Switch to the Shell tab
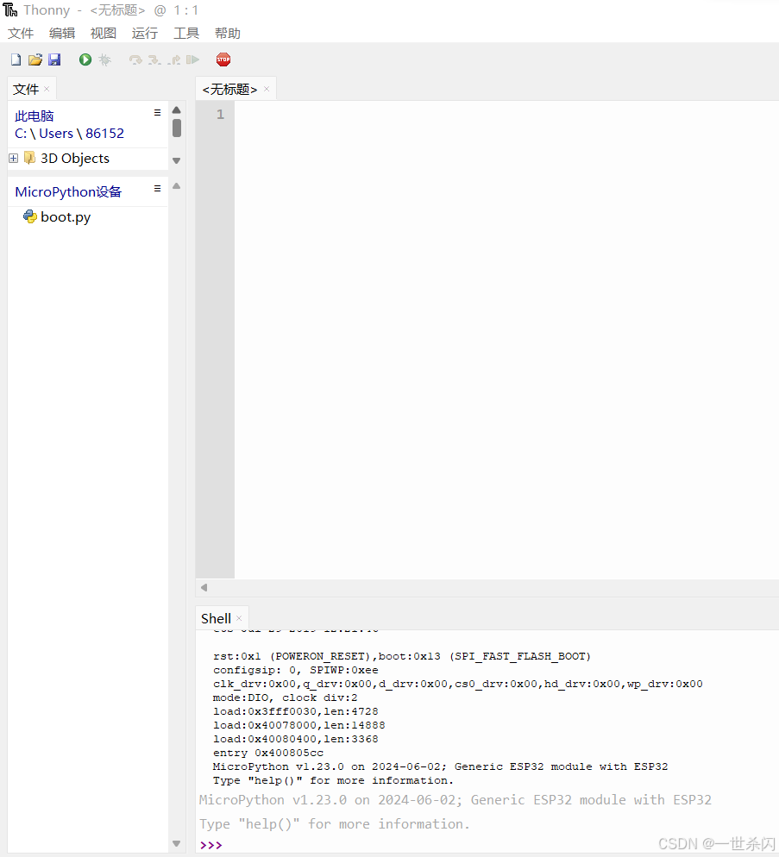This screenshot has height=857, width=779. point(215,618)
